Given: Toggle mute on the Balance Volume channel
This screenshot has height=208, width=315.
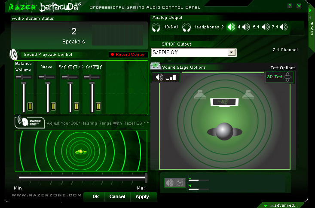Looking at the screenshot, I should (x=30, y=106).
